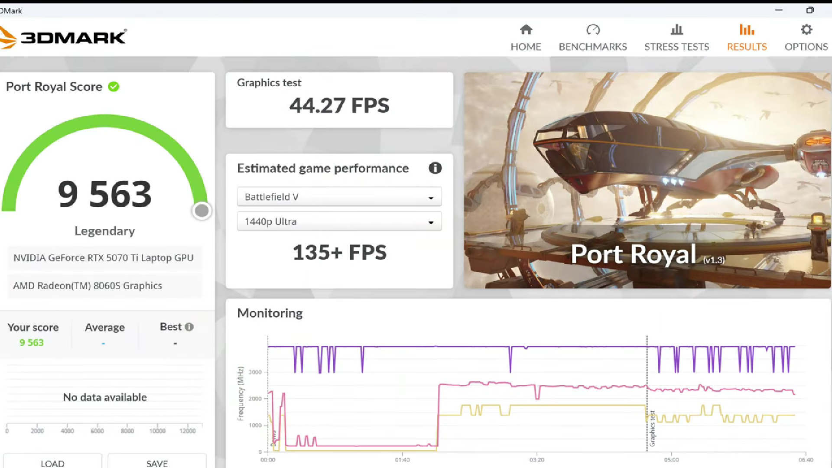Click the Results orange chart icon
This screenshot has height=468, width=832.
[747, 30]
